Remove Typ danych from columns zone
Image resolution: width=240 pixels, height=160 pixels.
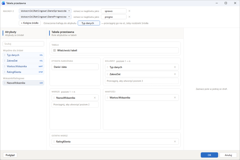[x=175, y=67]
